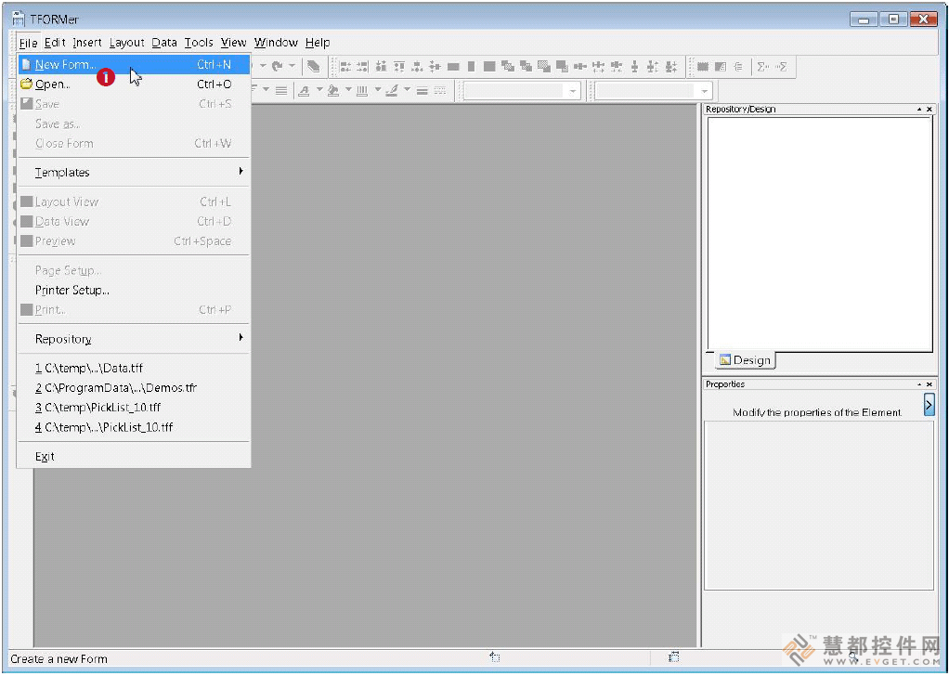Click the Save entry in File menu
949x676 pixels.
coord(134,104)
